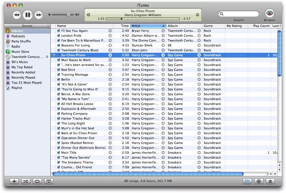Click left arrow in now-playing display
286x193 pixels.
pos(88,15)
